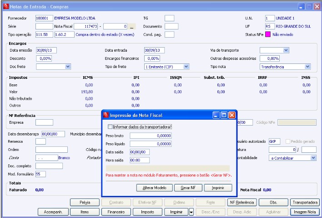
Task: Click the Data entrada date field
Action: click(155, 50)
